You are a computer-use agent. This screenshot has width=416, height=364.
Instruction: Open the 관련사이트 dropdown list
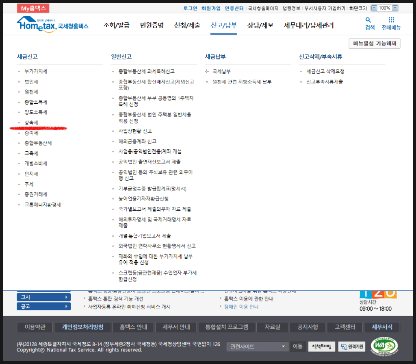pyautogui.click(x=258, y=347)
